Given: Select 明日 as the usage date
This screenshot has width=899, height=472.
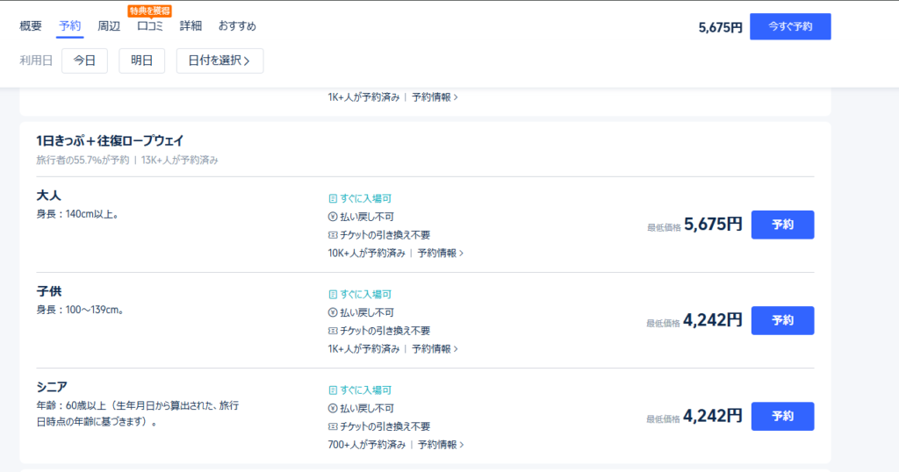Looking at the screenshot, I should click(x=141, y=61).
